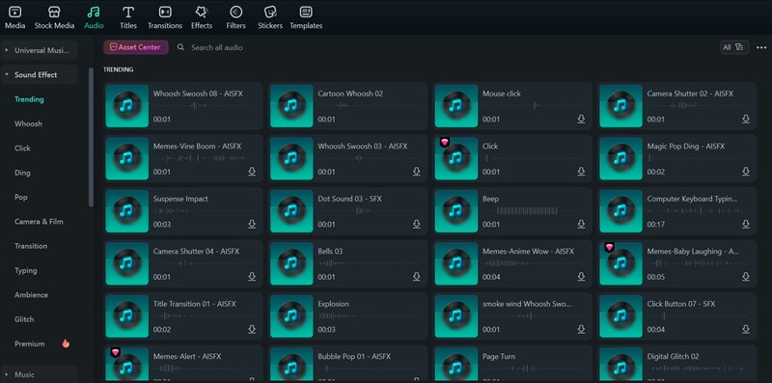Preview Bubble Pop 01 - AISFX thumbnail
The width and height of the screenshot is (772, 383).
tap(291, 365)
